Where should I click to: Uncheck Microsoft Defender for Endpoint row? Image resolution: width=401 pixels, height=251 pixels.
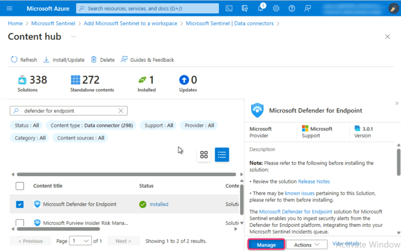click(20, 204)
